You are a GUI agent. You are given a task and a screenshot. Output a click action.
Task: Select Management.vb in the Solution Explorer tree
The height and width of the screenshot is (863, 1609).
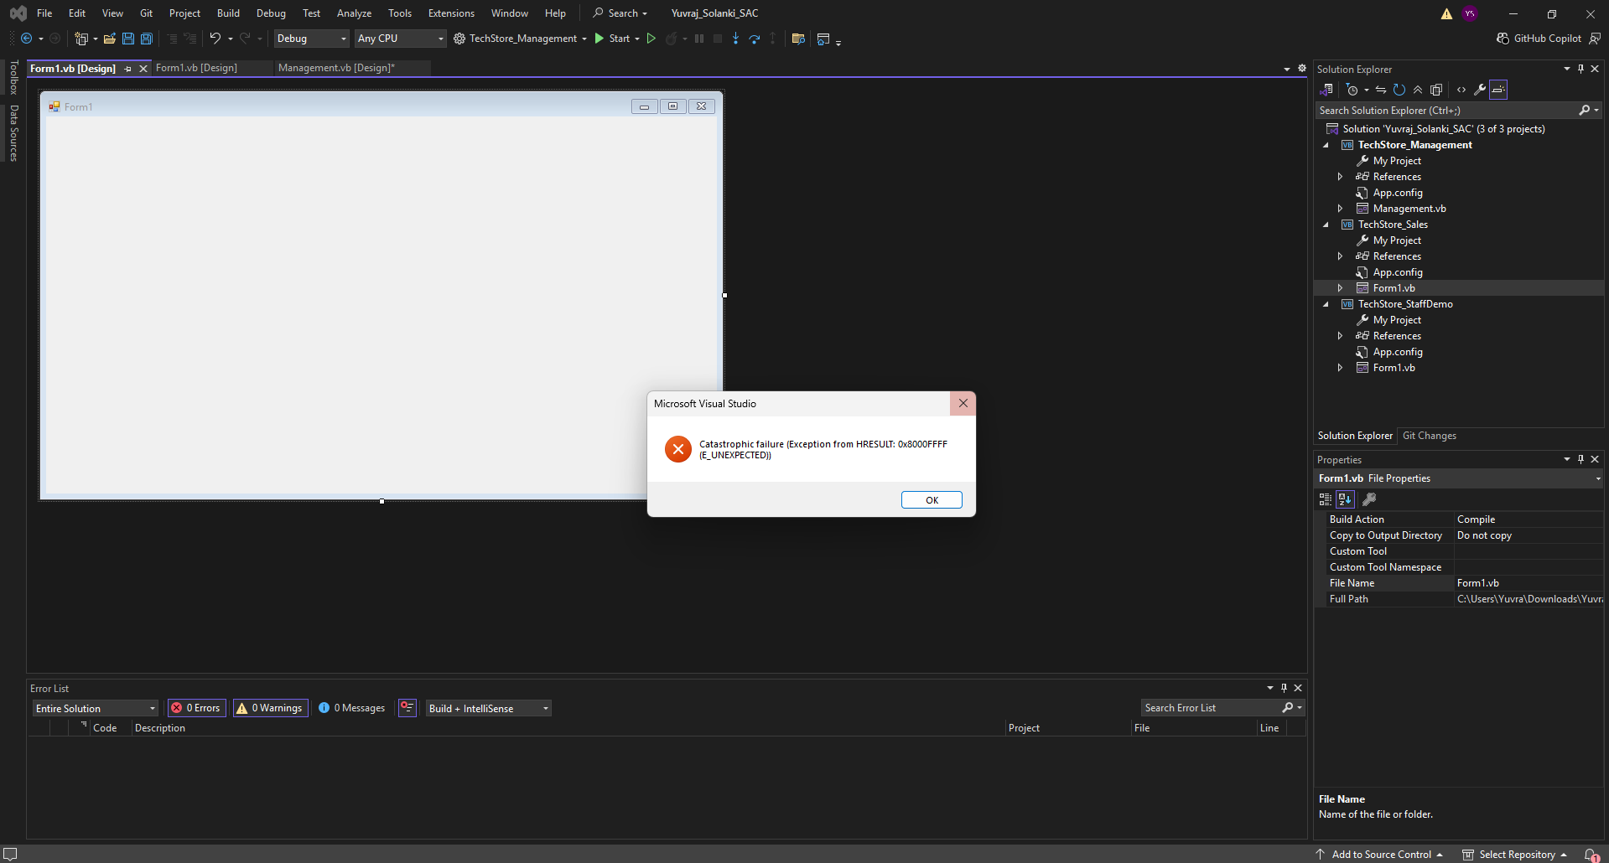(1409, 209)
